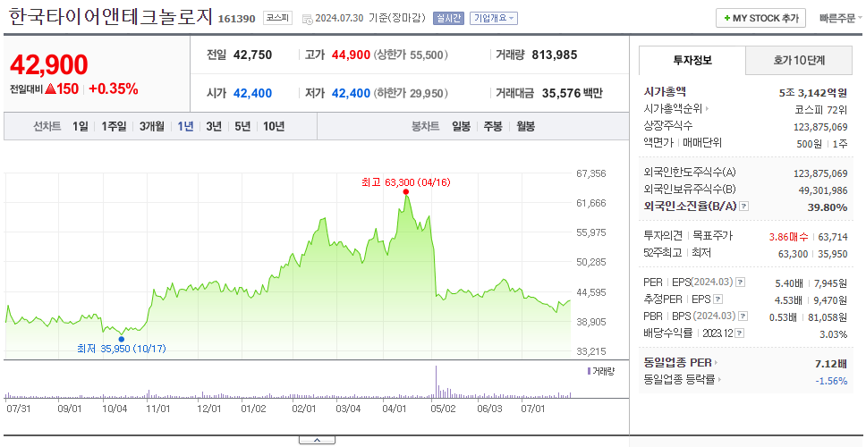Select the 5년 line chart period
Viewport: 866px width, 447px height.
(x=242, y=126)
